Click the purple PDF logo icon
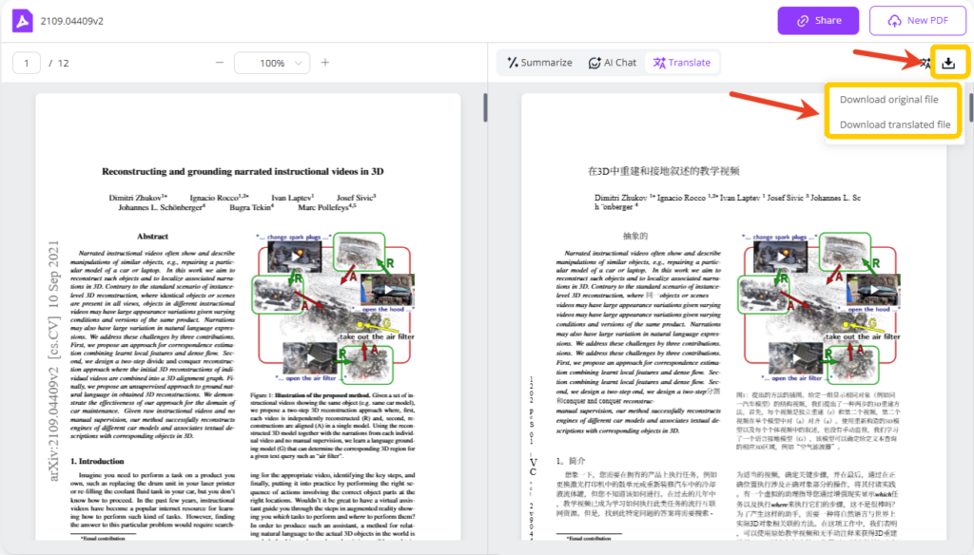Screen dimensions: 974x555 (21, 21)
